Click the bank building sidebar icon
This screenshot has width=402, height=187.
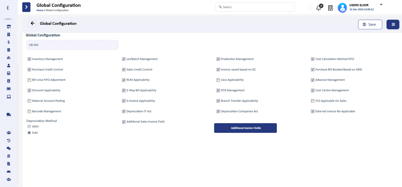tap(9, 156)
